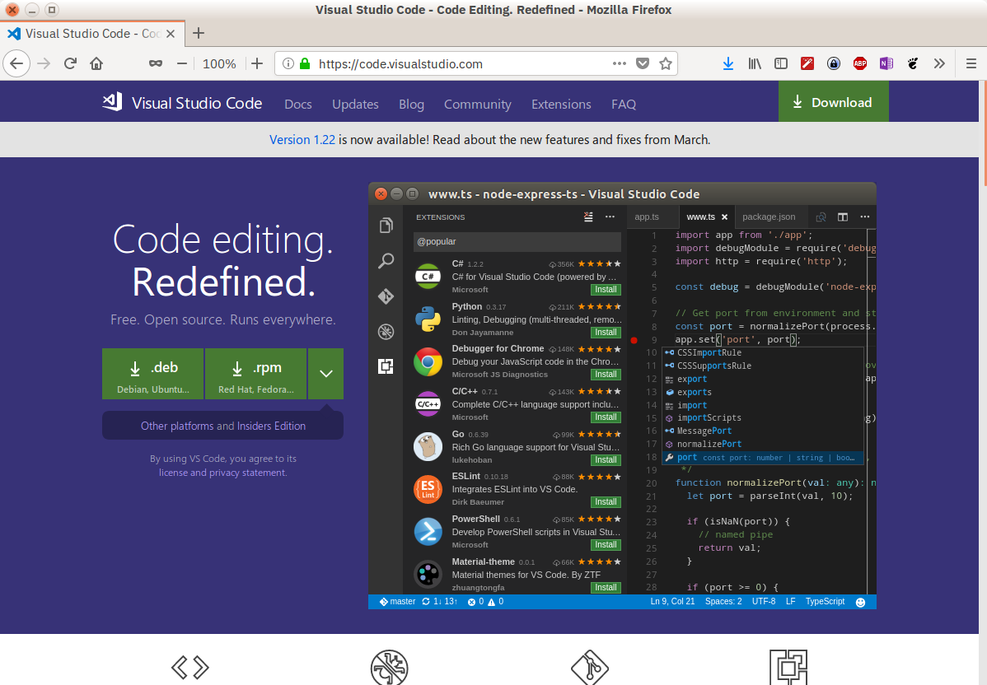Open the Explorer icon in VS Code sidebar
987x685 pixels.
pyautogui.click(x=386, y=224)
